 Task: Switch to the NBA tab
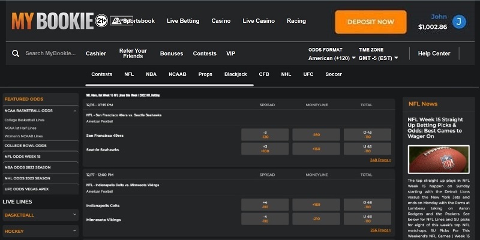click(151, 74)
